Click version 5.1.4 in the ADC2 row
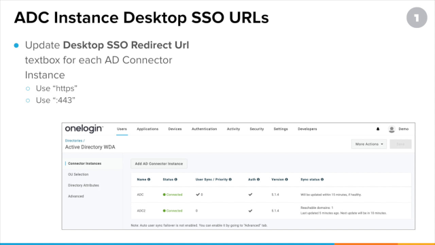435x245 pixels. 275,211
